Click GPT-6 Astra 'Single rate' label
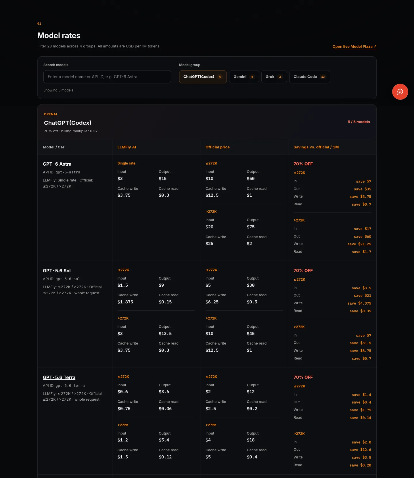This screenshot has width=414, height=478. click(x=126, y=163)
